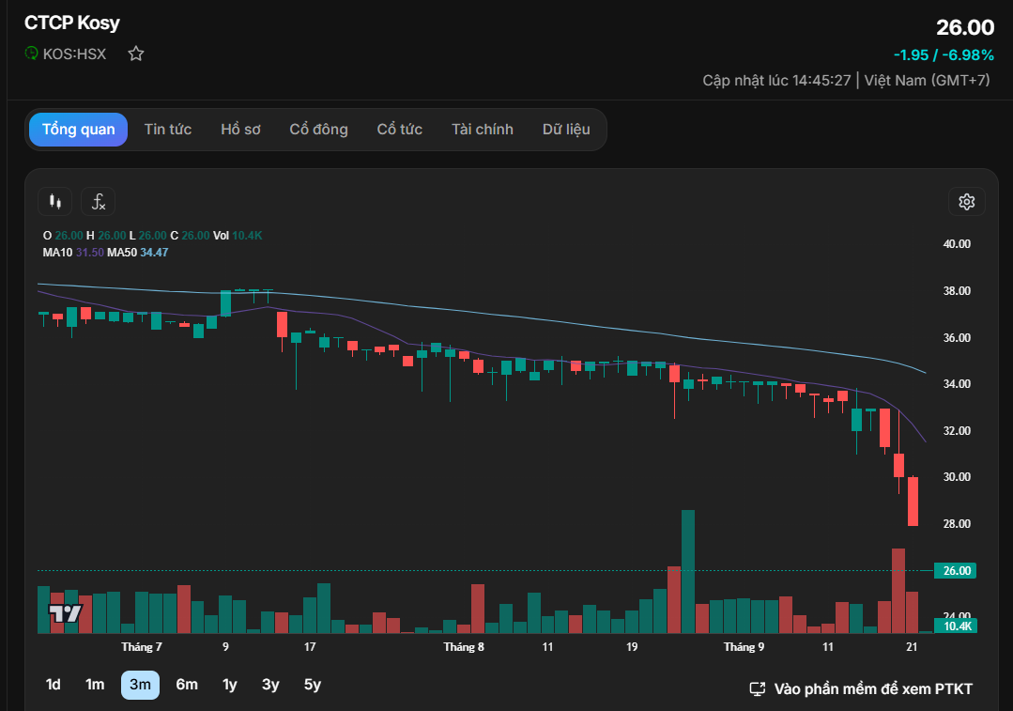Open Vào phần mềm để xem PTKT link
The width and height of the screenshot is (1013, 711).
(861, 689)
